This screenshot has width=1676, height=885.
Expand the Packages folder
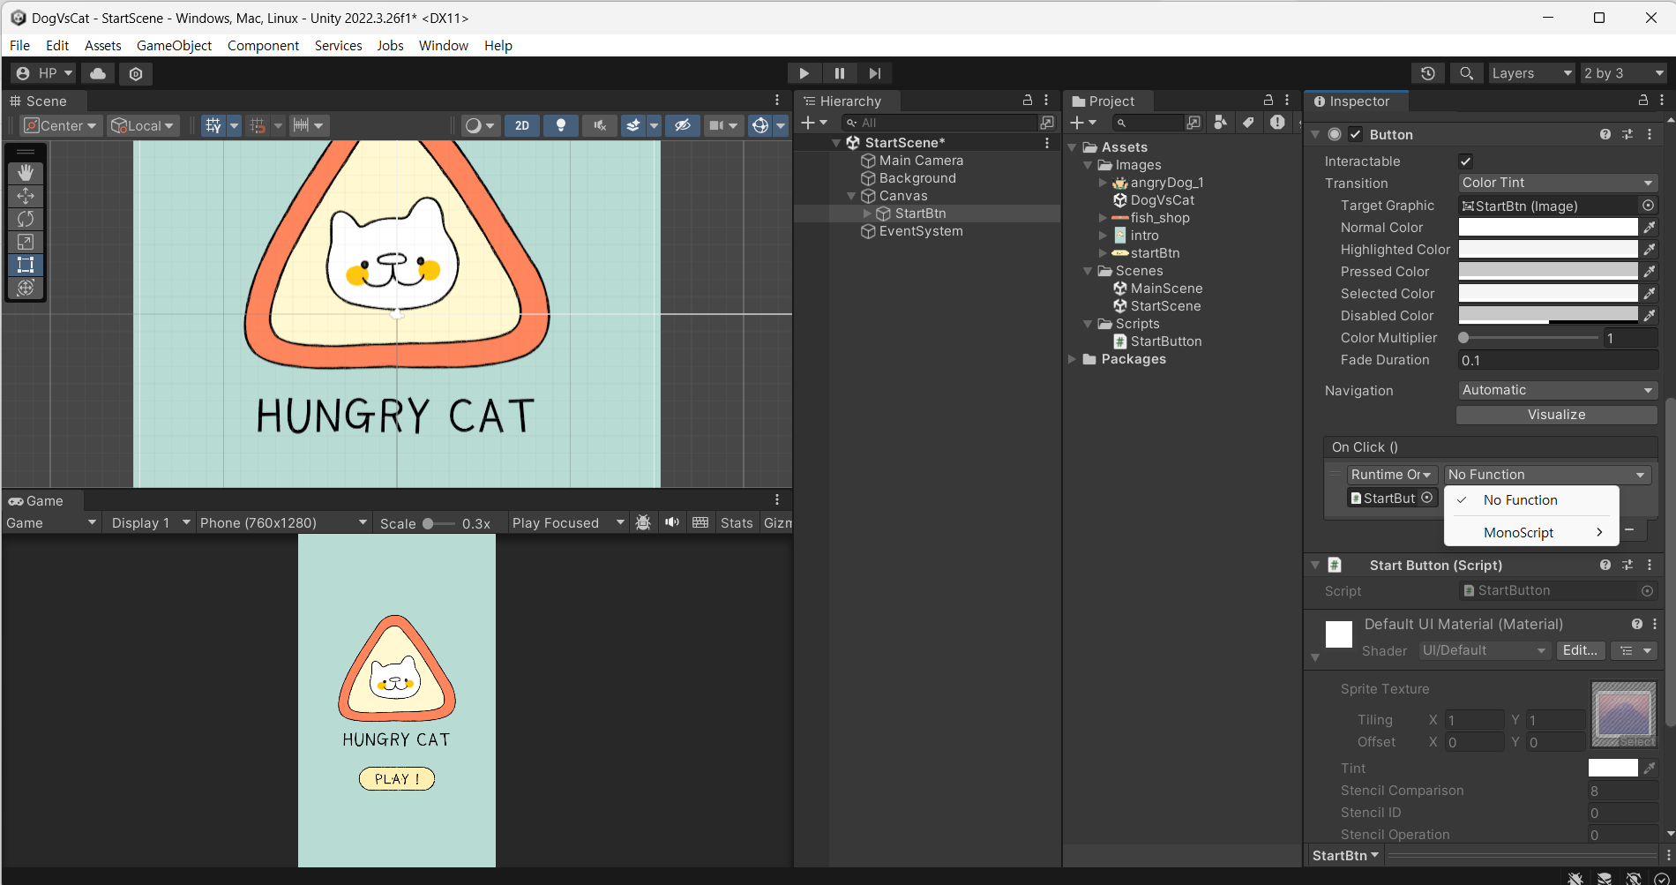(x=1073, y=359)
